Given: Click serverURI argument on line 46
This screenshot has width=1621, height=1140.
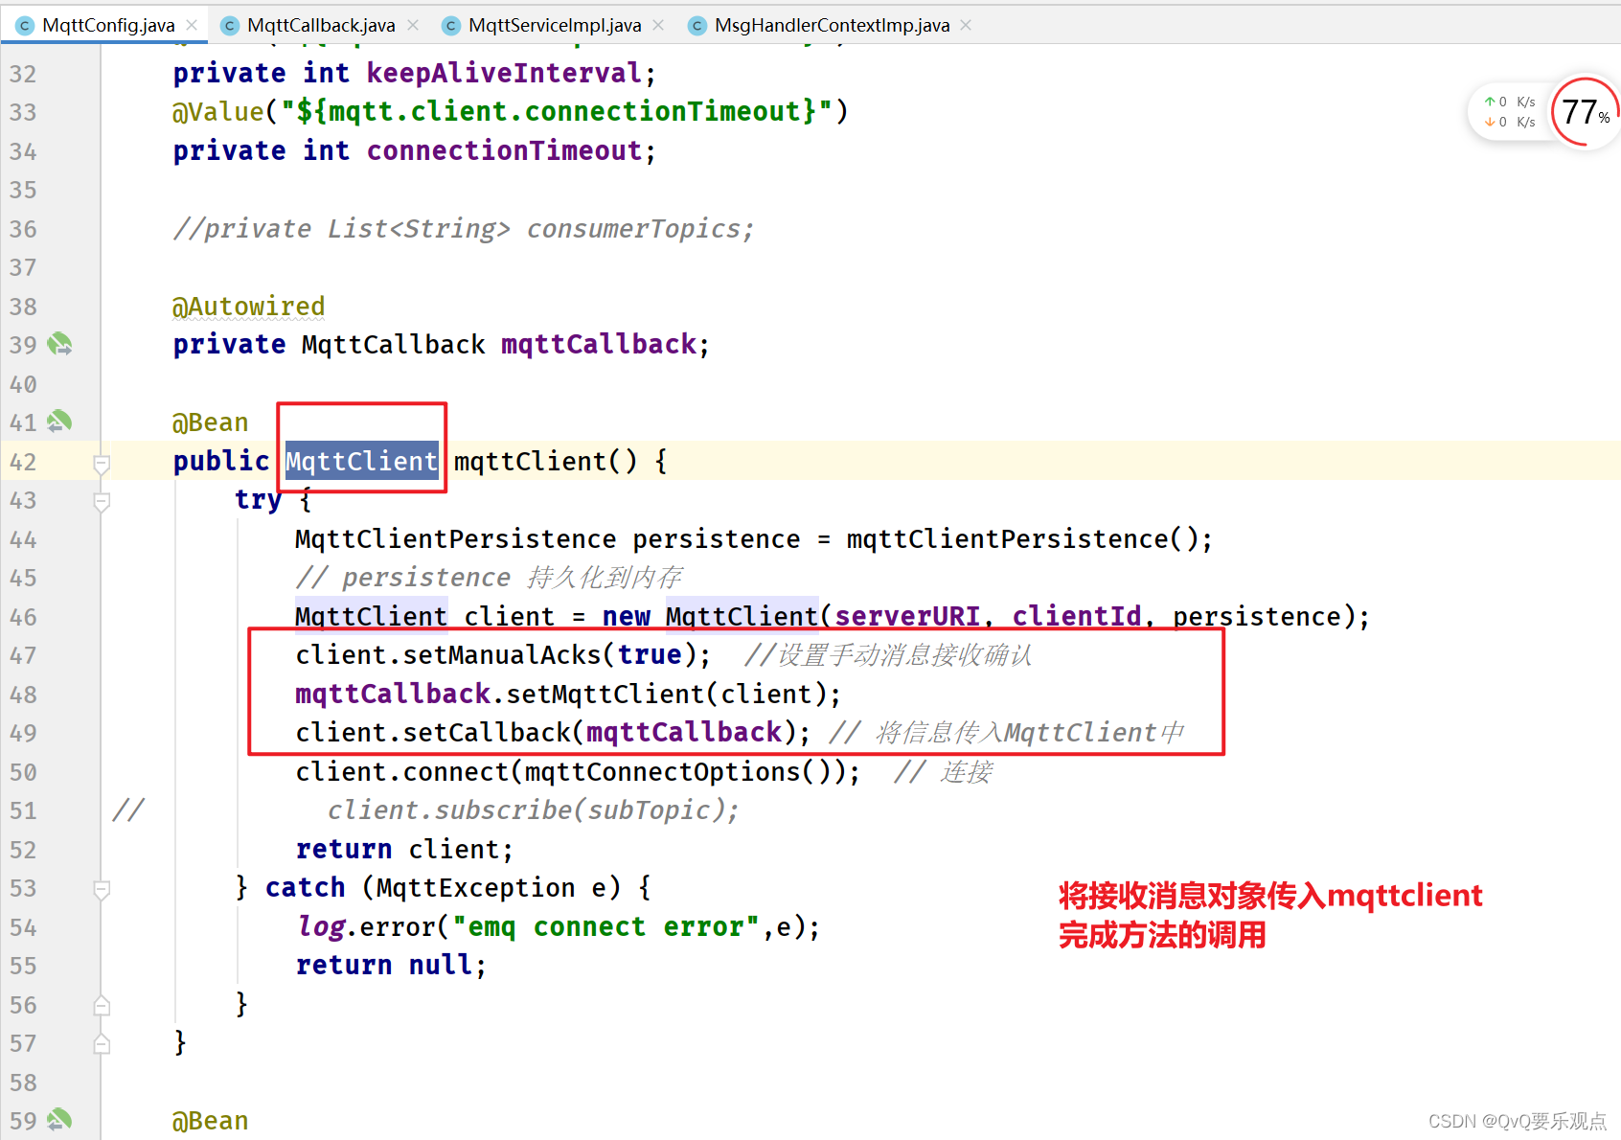Looking at the screenshot, I should (907, 616).
